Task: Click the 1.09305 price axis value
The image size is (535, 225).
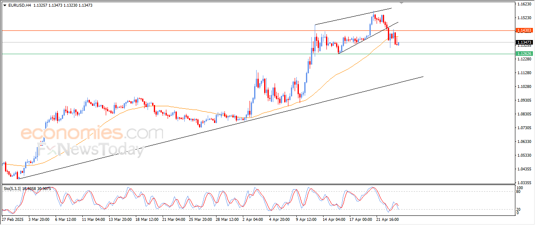Action: (524, 100)
